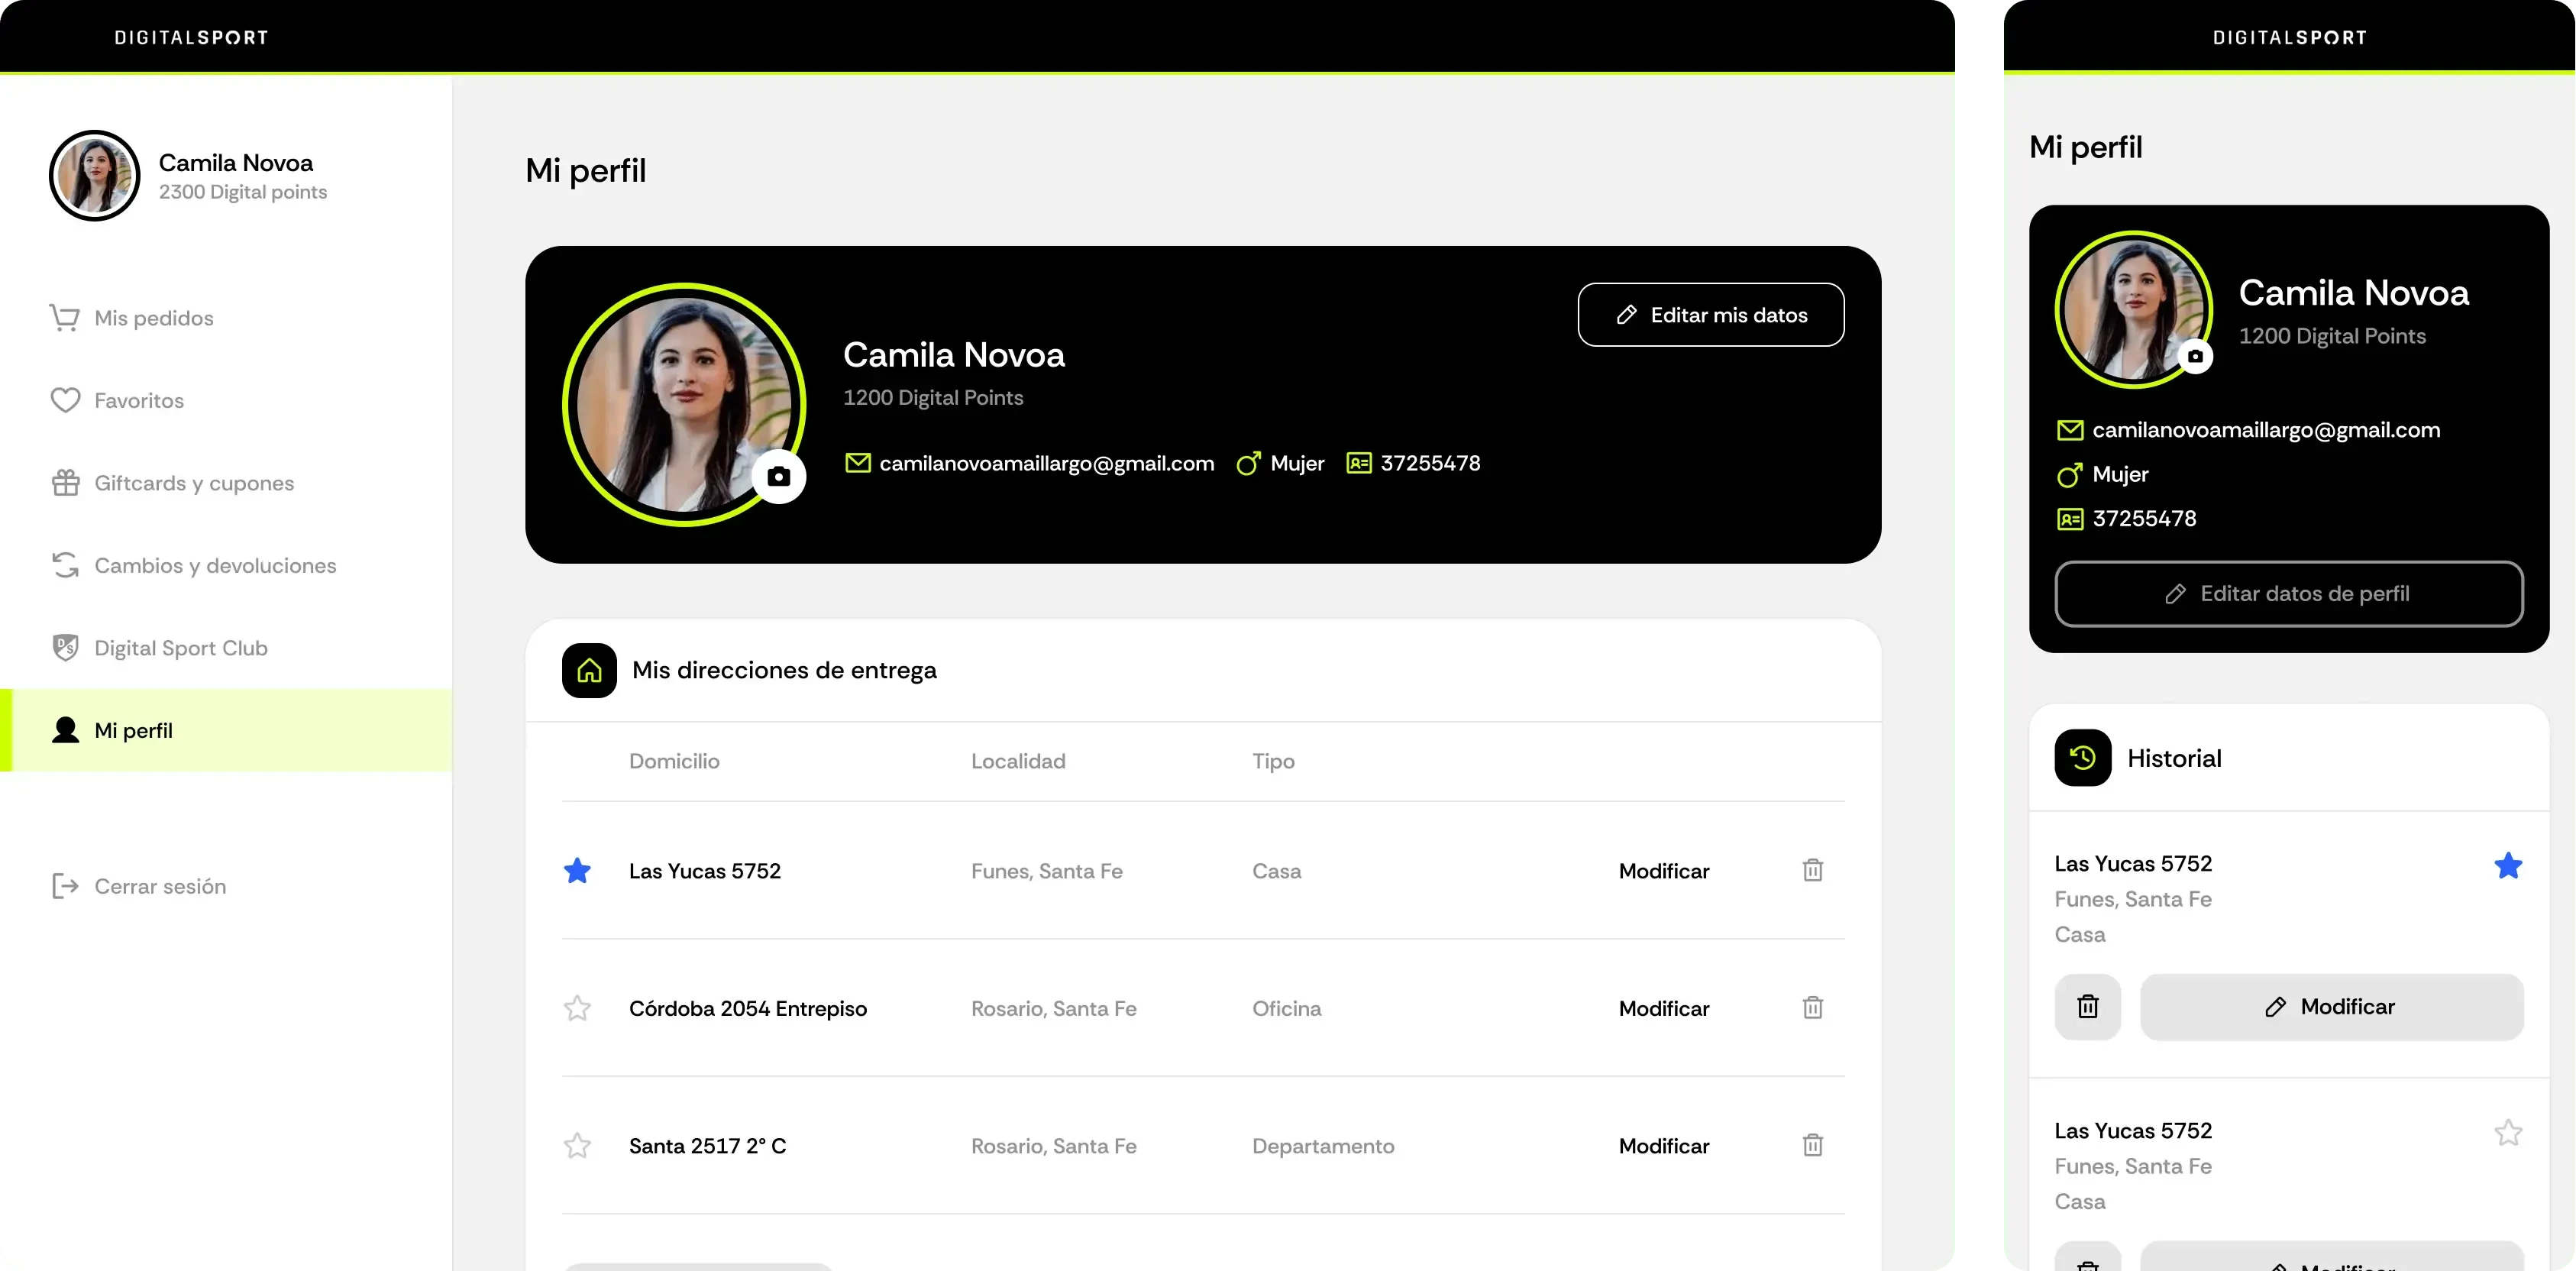The width and height of the screenshot is (2576, 1271).
Task: Go to Giftcards y cupones section
Action: coord(193,483)
